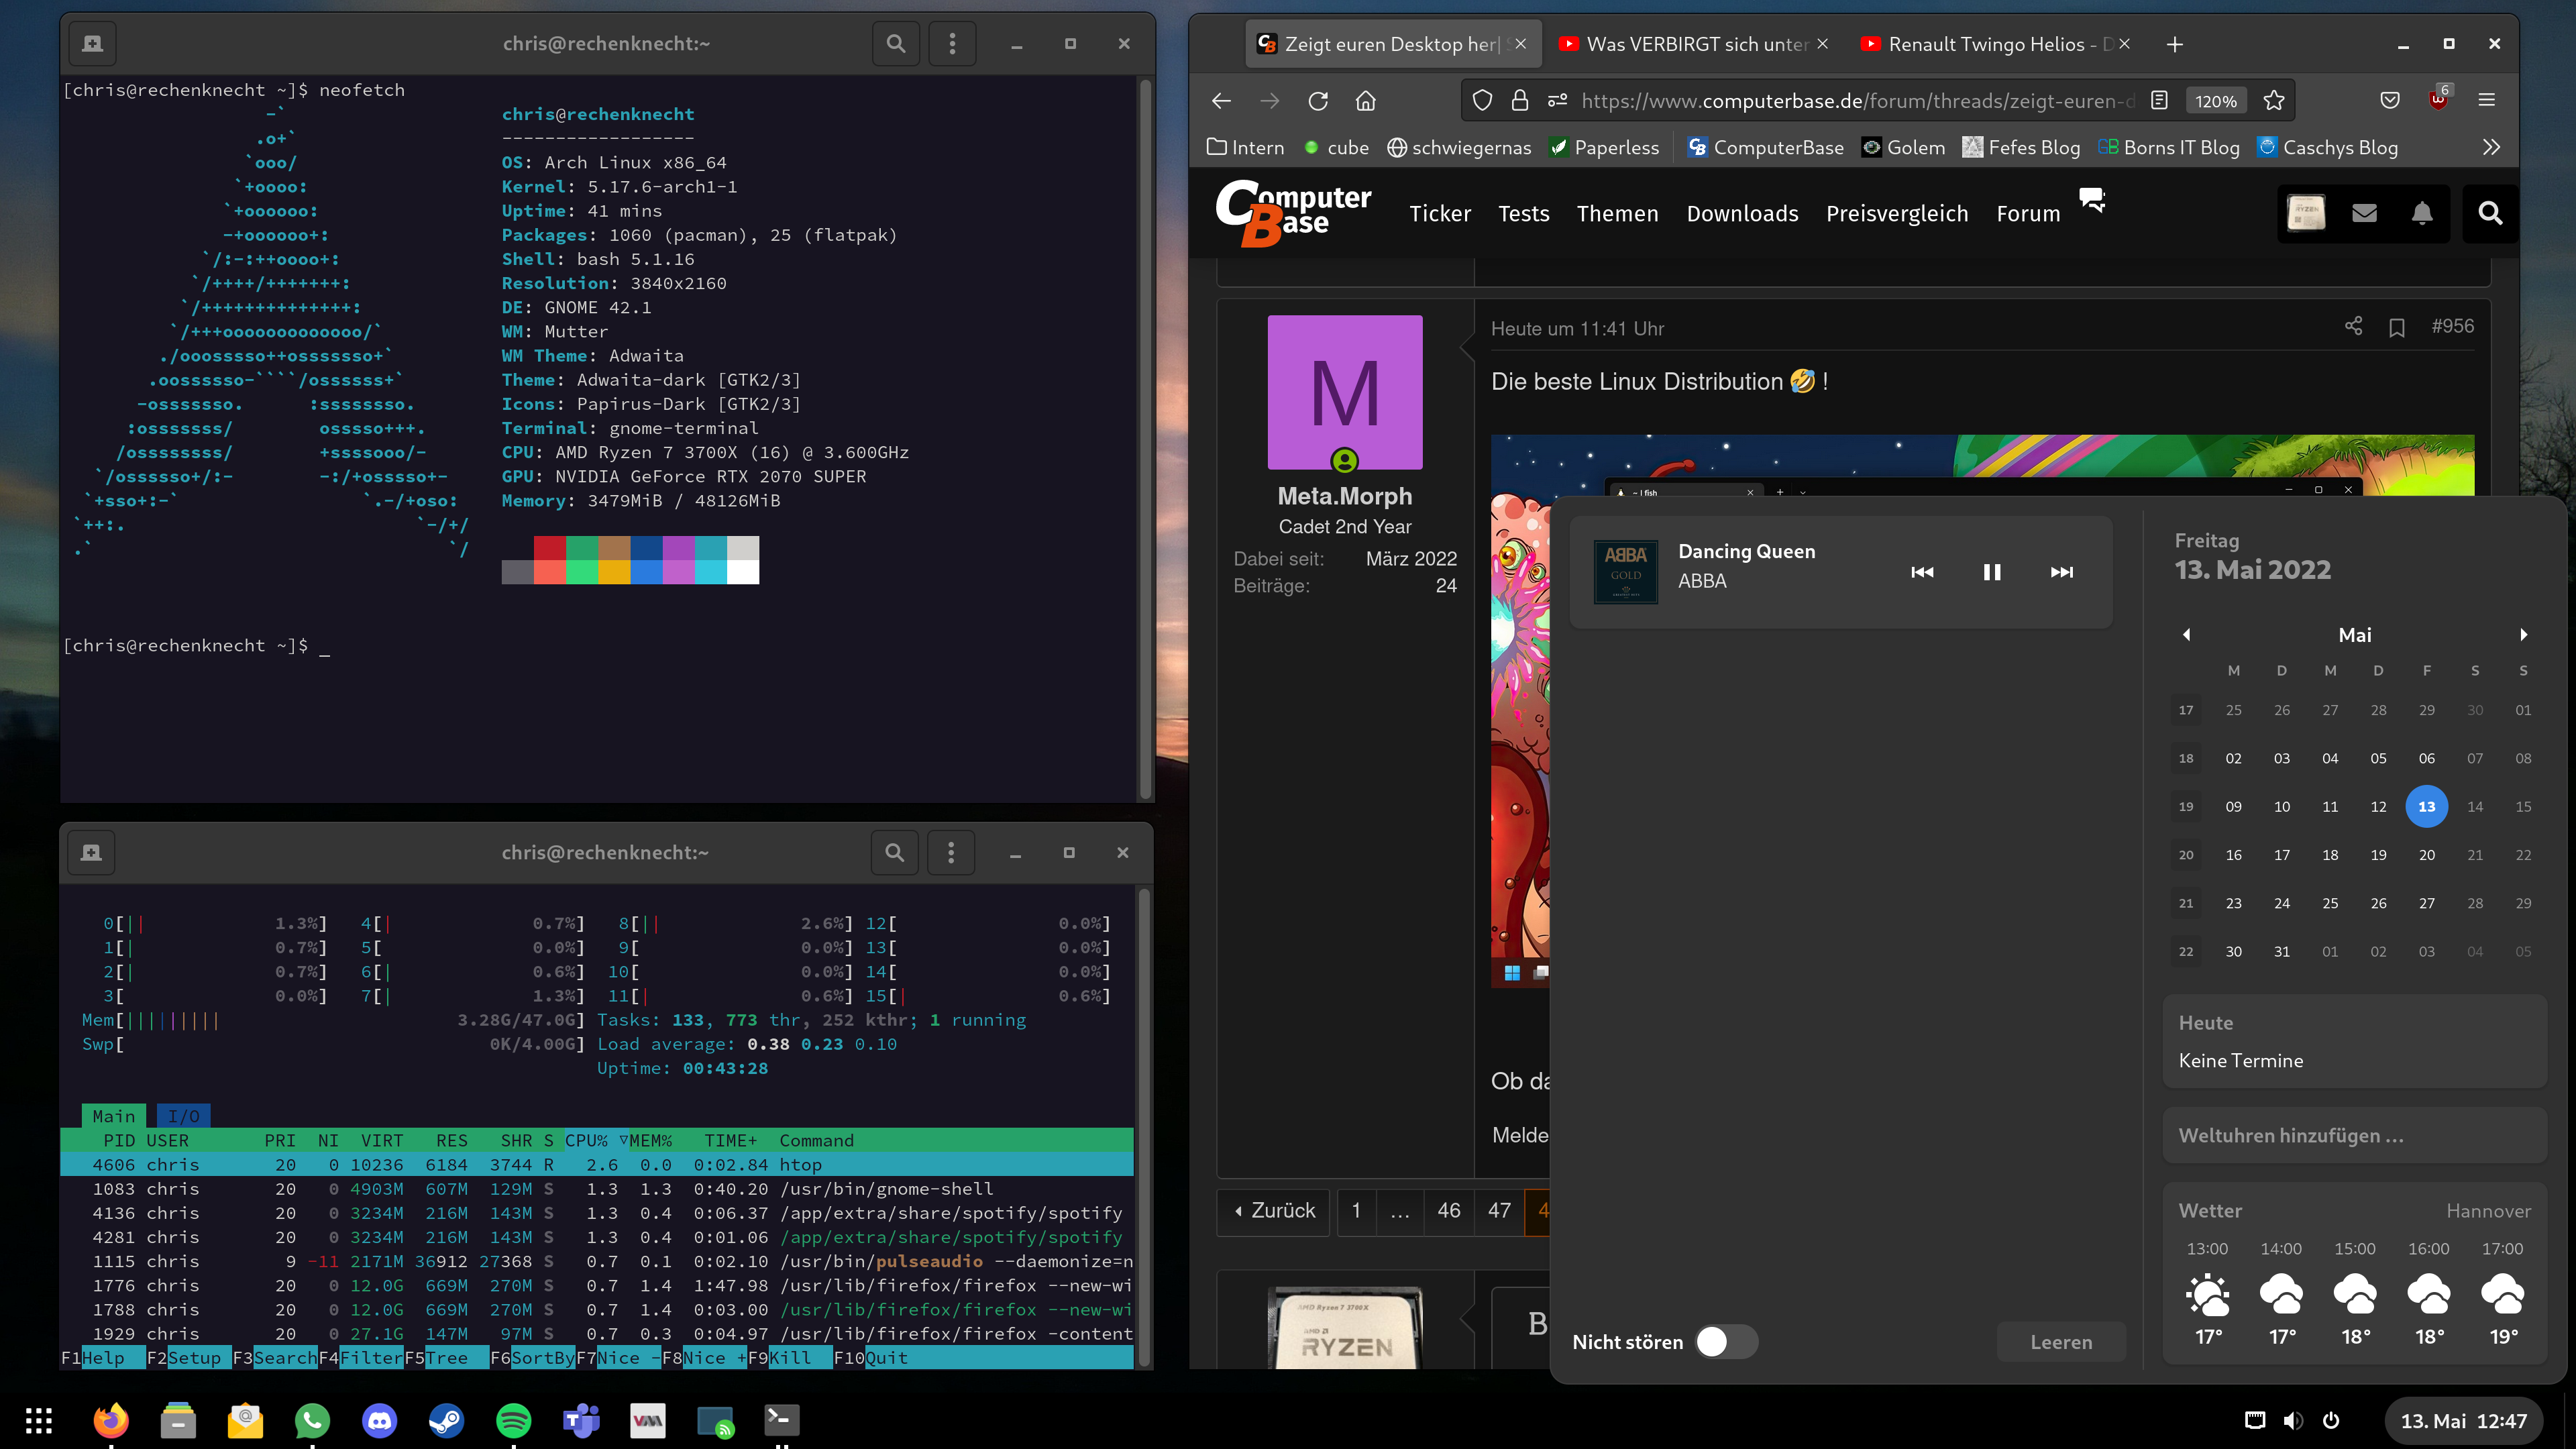Image resolution: width=2576 pixels, height=1449 pixels.
Task: Open the menu of the neofetch terminal
Action: click(952, 43)
